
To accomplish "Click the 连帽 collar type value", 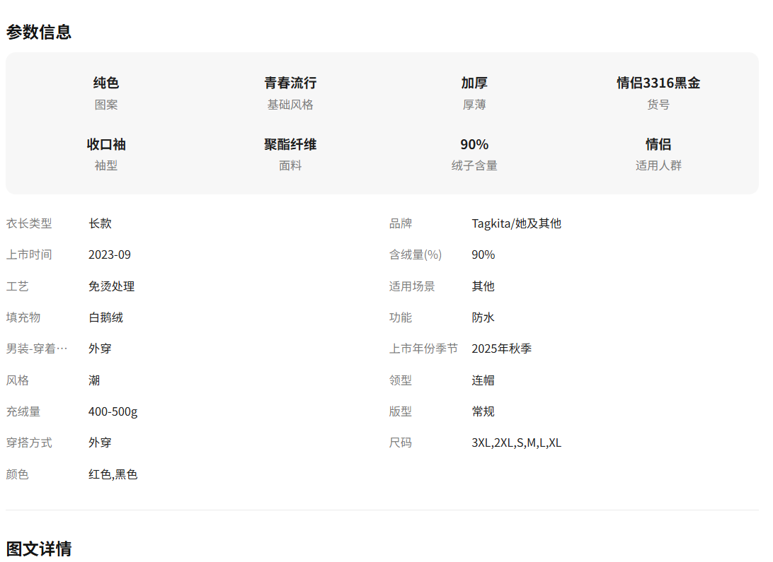I will point(483,380).
